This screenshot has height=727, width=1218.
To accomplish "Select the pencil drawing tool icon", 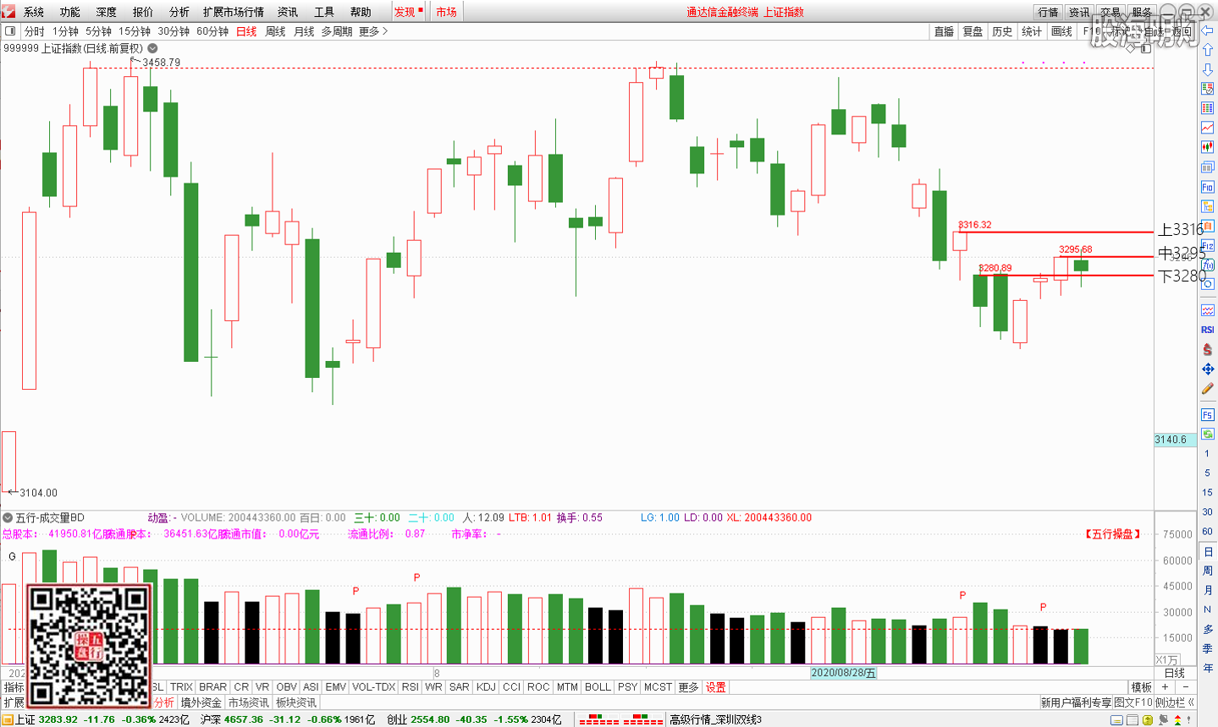I will (1208, 389).
